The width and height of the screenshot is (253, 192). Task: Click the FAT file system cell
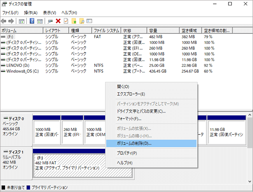click(x=97, y=37)
